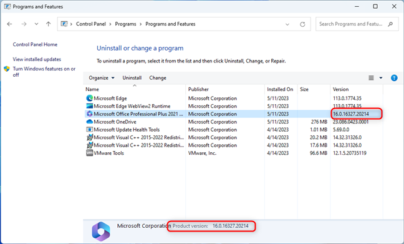Click the Search Programs and Features box

(x=357, y=24)
